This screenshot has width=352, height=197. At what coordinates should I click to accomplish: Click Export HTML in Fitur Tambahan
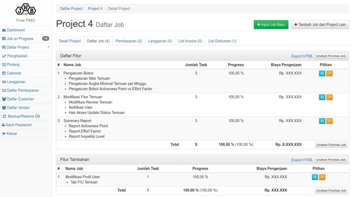302,160
